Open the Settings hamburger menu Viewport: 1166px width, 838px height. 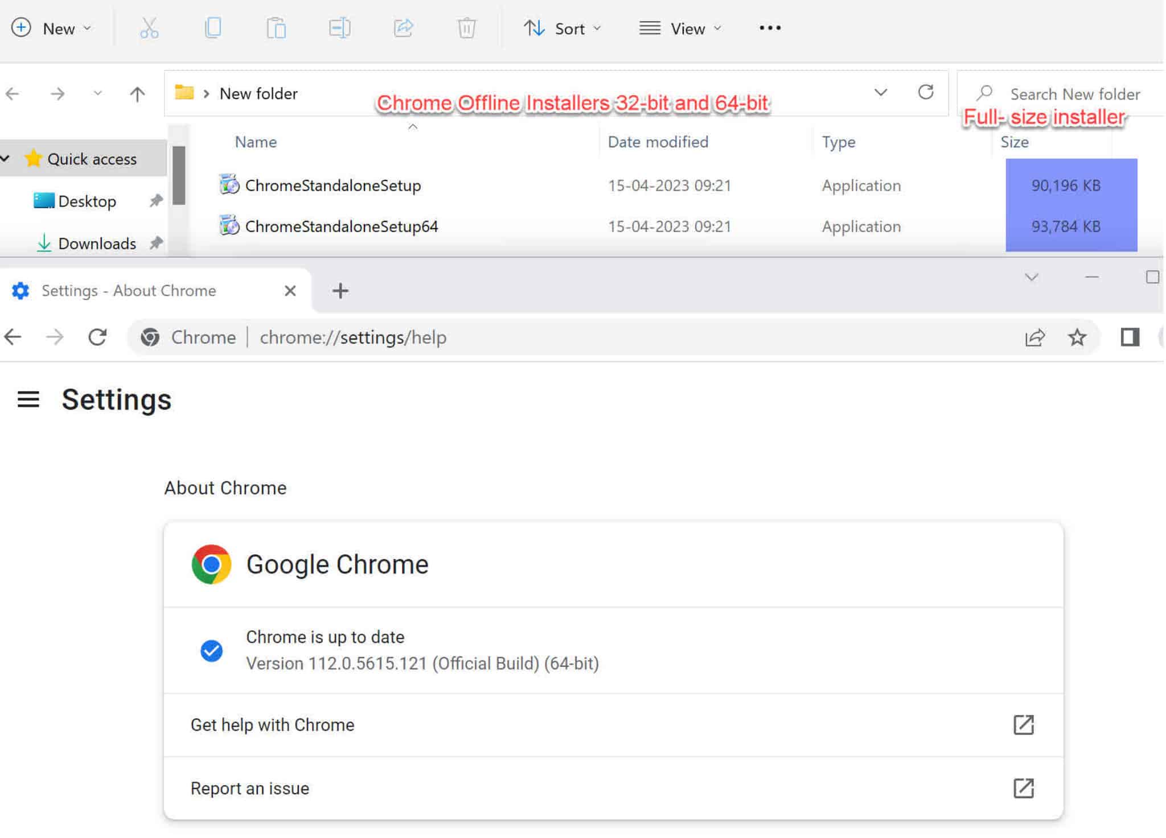(28, 399)
